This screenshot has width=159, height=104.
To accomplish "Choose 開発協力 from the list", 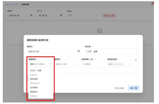I will [41, 92].
